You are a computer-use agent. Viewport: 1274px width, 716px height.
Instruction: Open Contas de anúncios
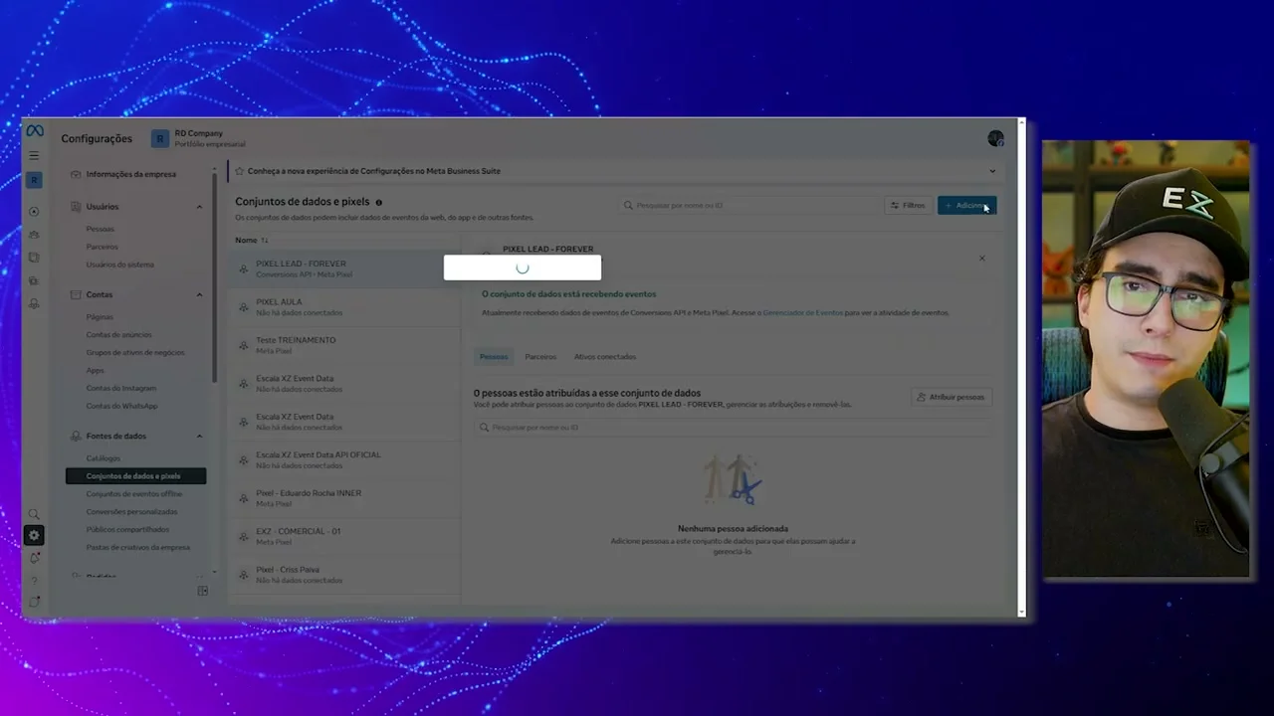pyautogui.click(x=118, y=334)
